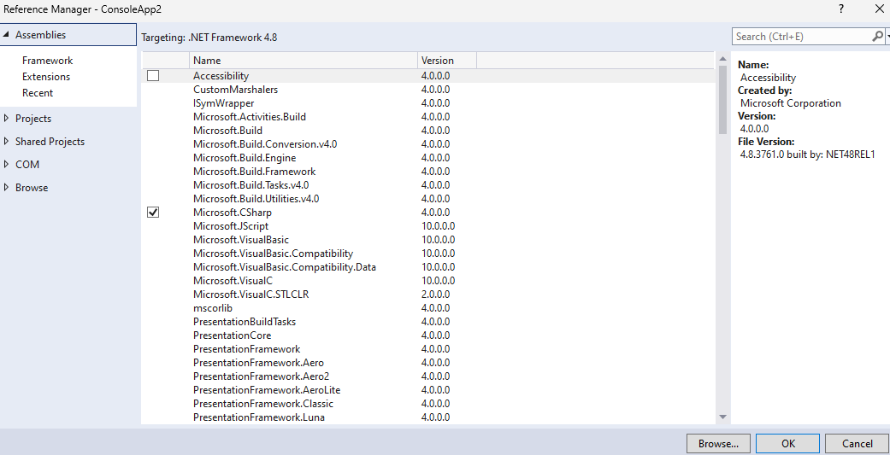Screen dimensions: 890x455
Task: Select the Microsoft.Build assembly row
Action: (427, 131)
